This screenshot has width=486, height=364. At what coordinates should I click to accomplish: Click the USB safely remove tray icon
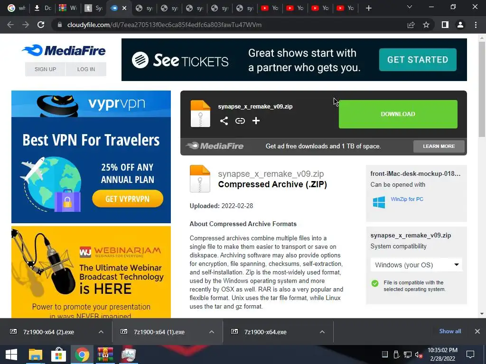[x=396, y=355]
